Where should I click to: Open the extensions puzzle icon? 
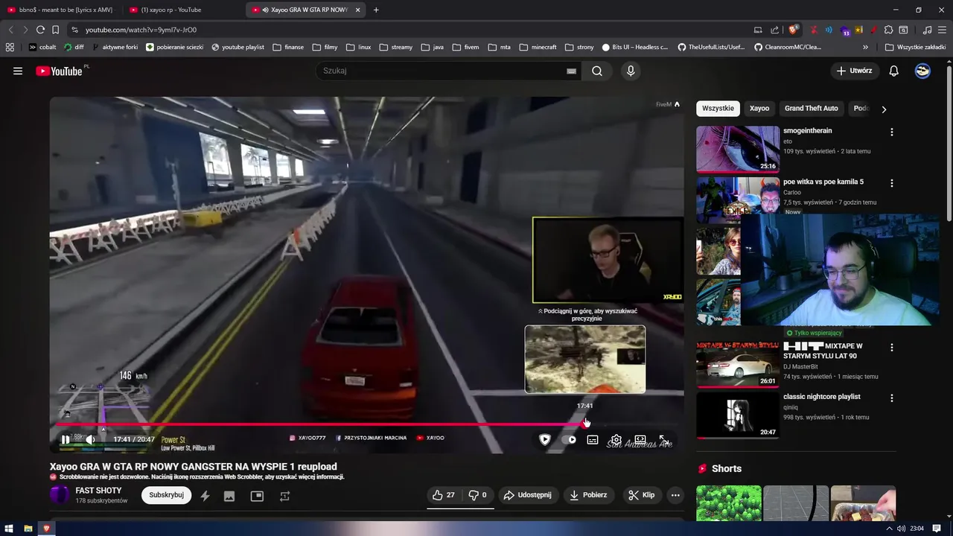(x=888, y=30)
